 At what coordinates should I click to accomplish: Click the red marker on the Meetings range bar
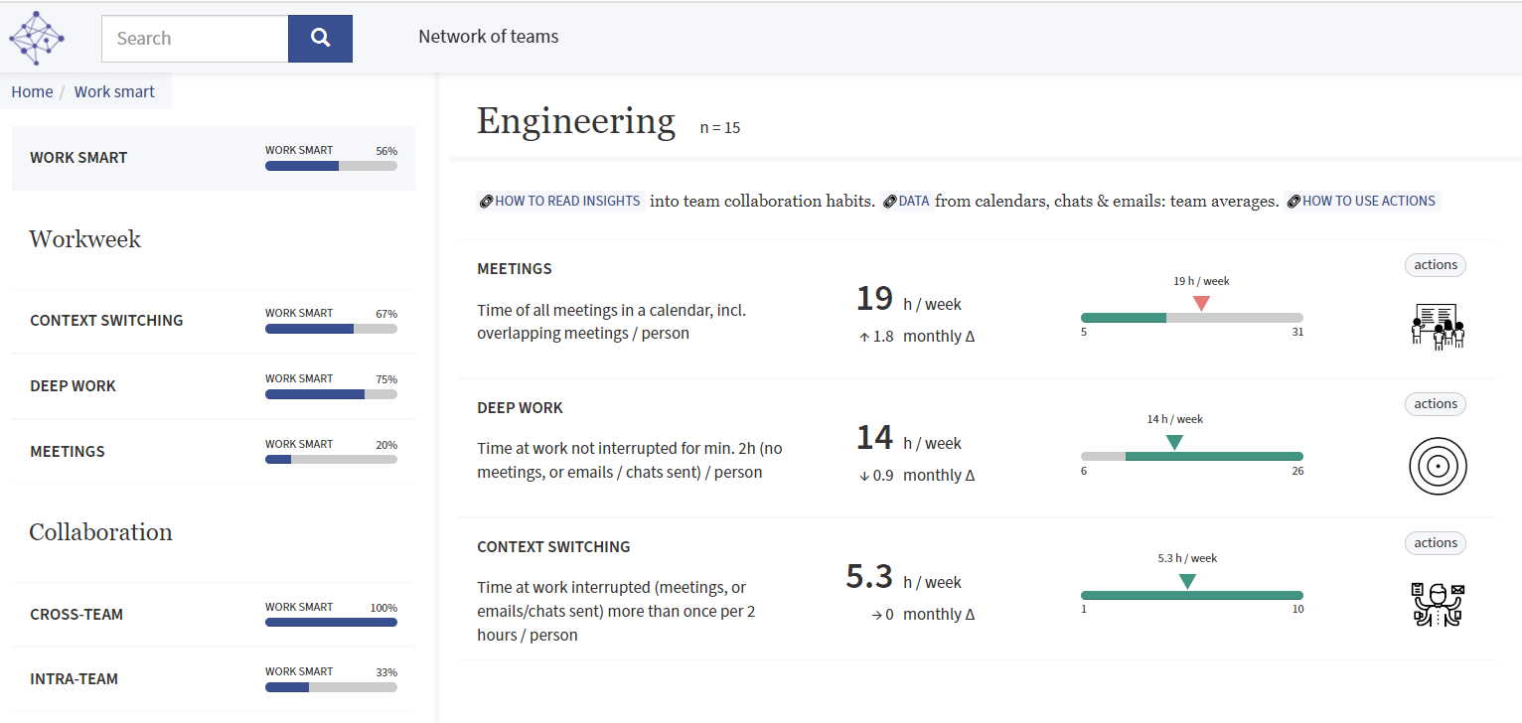tap(1201, 303)
